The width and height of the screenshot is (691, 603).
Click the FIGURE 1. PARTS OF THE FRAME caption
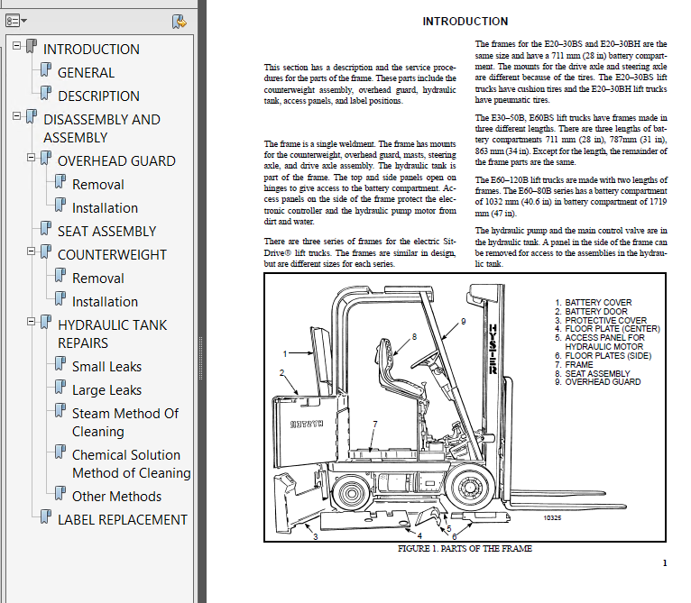point(465,548)
